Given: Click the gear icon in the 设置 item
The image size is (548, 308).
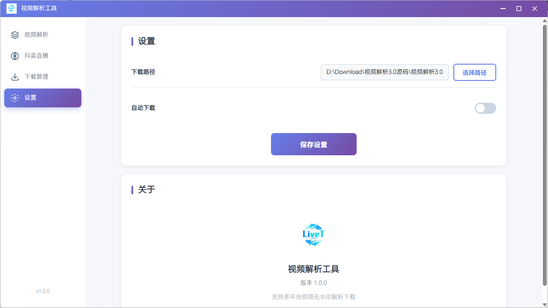Looking at the screenshot, I should tap(15, 98).
